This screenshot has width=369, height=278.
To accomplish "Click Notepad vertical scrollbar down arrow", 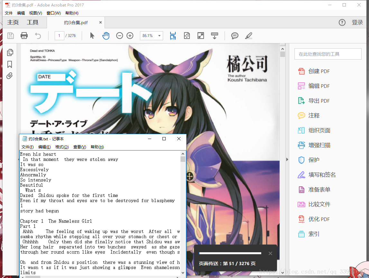I will point(183,273).
